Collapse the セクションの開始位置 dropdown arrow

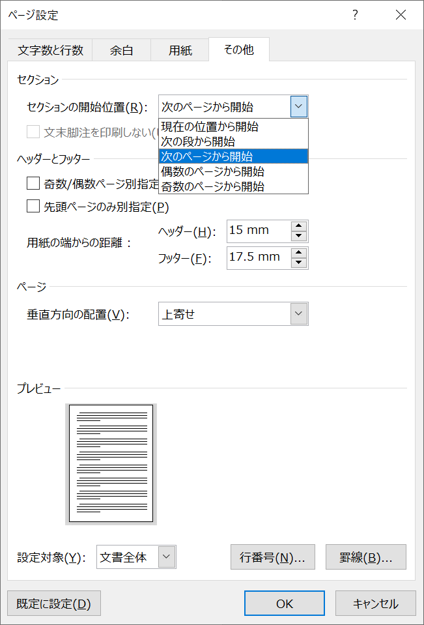click(299, 106)
